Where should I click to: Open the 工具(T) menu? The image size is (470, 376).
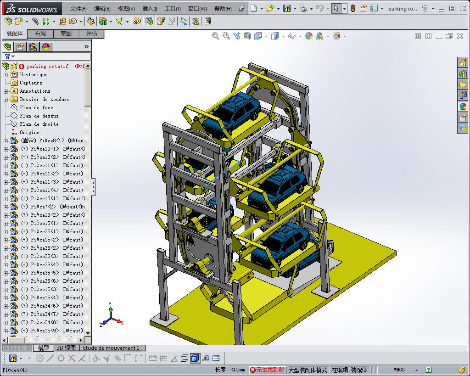click(173, 9)
